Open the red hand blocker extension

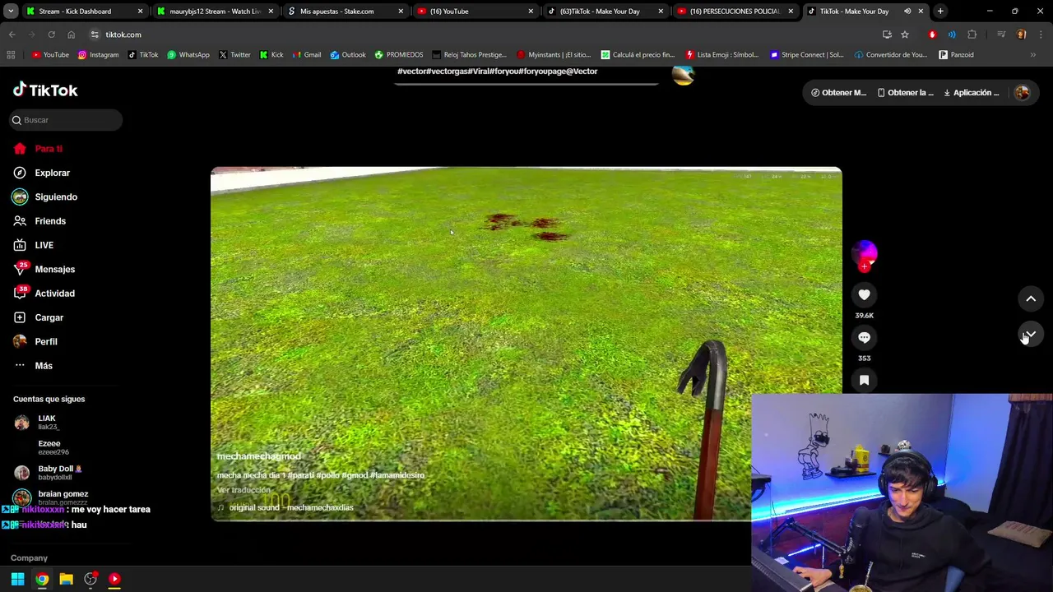[932, 35]
